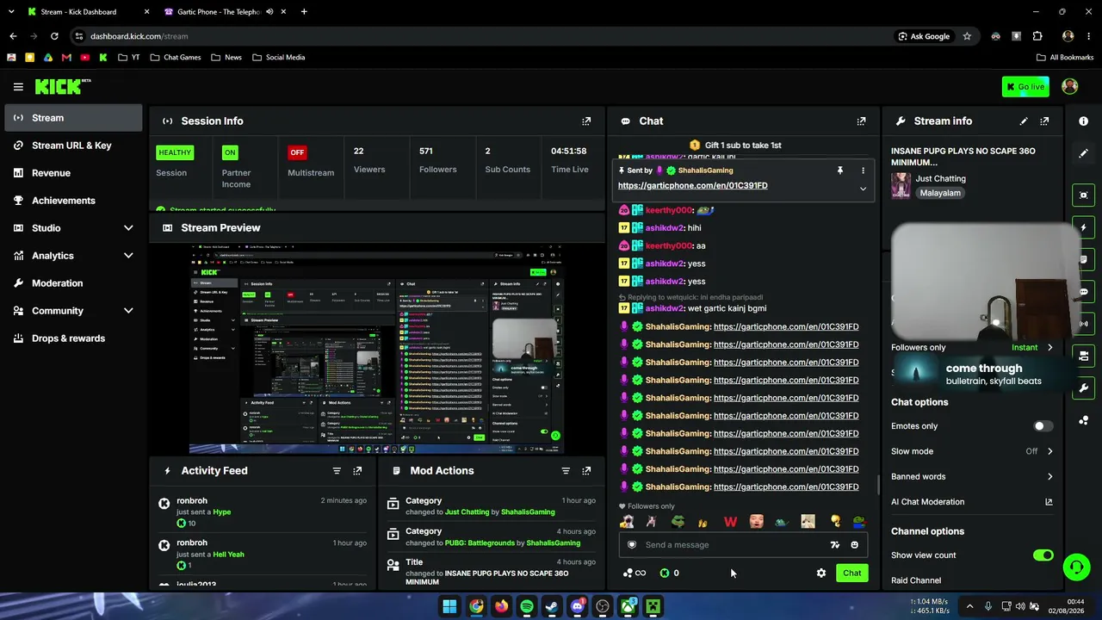
Task: Pop out the Stream info panel
Action: (1044, 121)
